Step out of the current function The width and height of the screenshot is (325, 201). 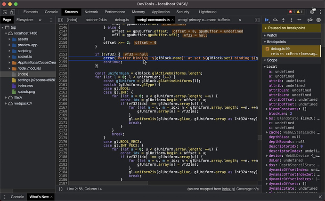(x=292, y=20)
